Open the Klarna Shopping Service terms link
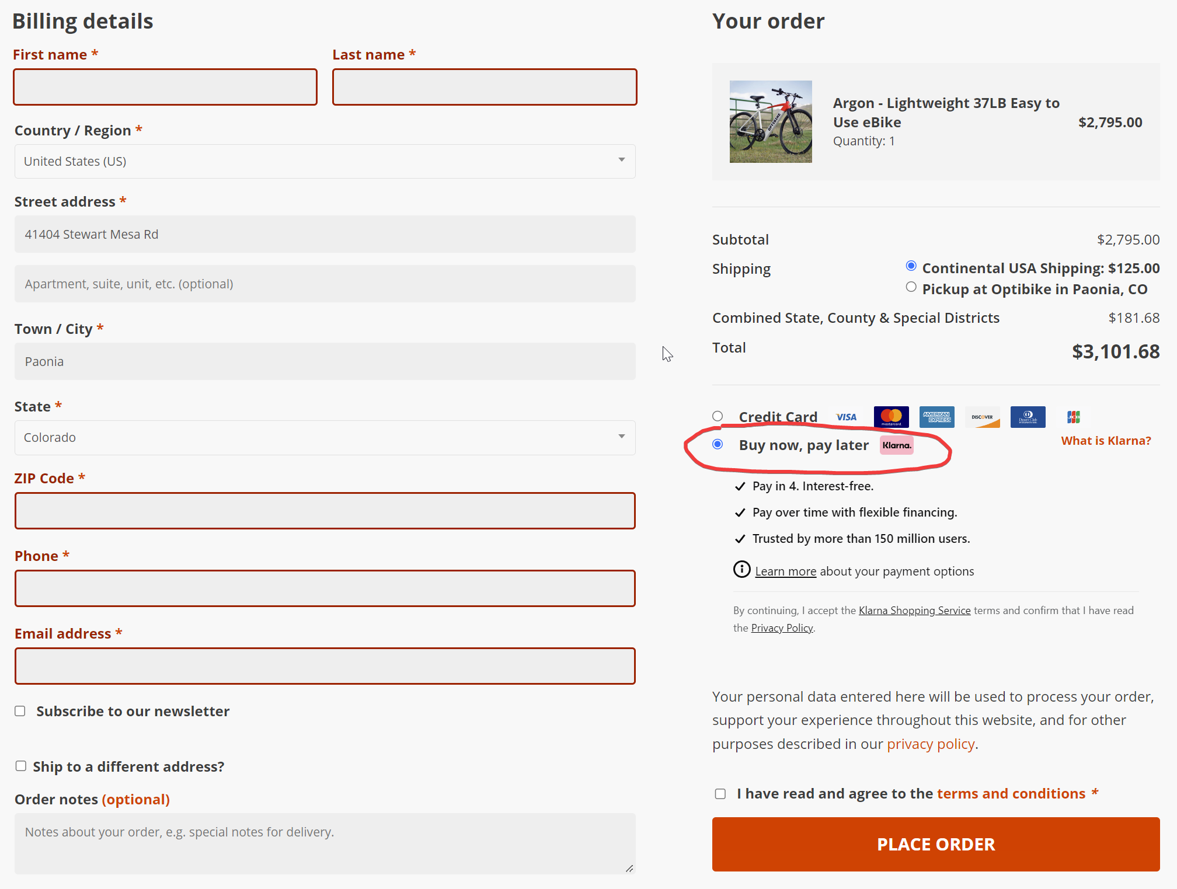Viewport: 1177px width, 889px height. [x=914, y=611]
